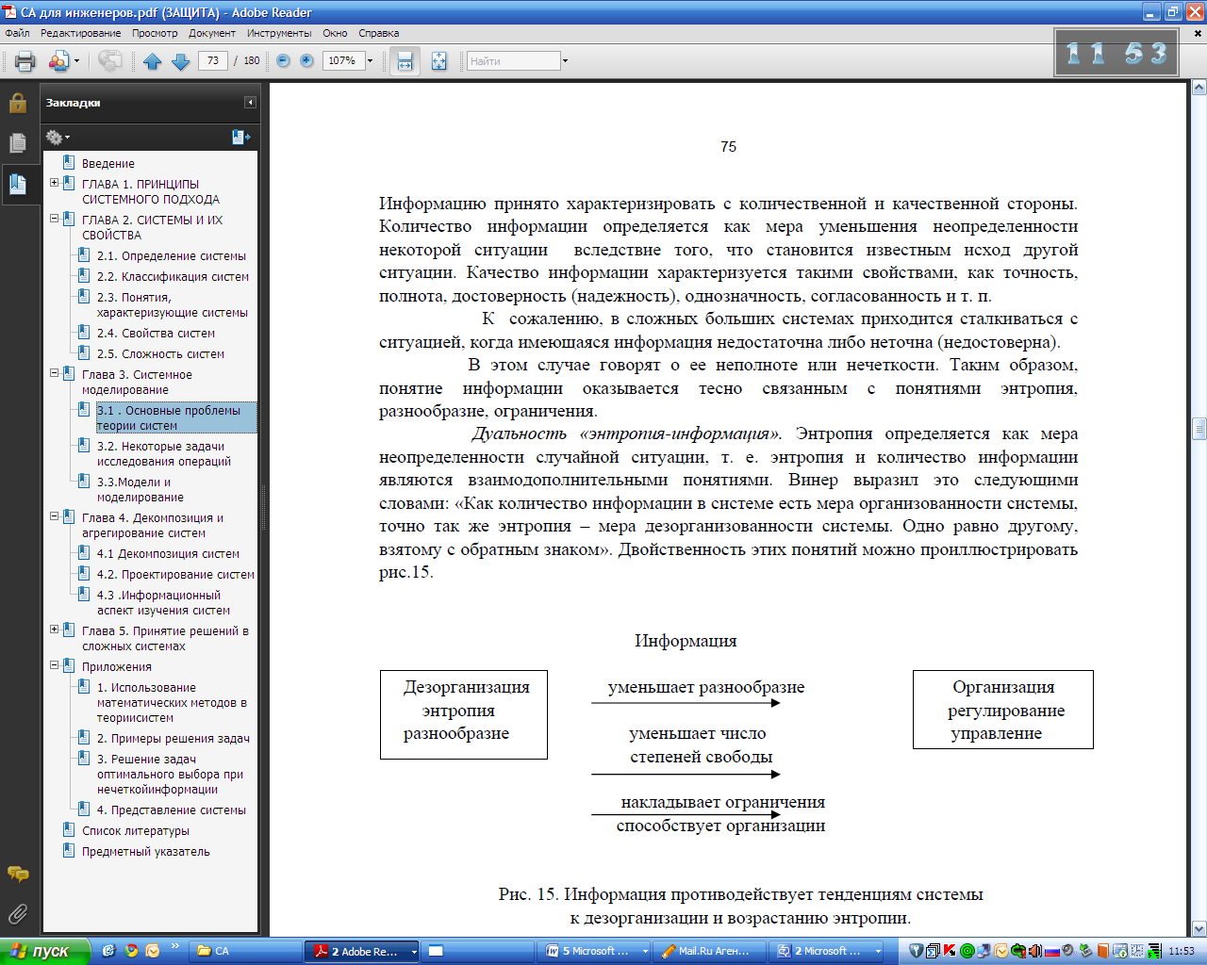Click the zoom value field 107%
The width and height of the screenshot is (1207, 965).
343,60
